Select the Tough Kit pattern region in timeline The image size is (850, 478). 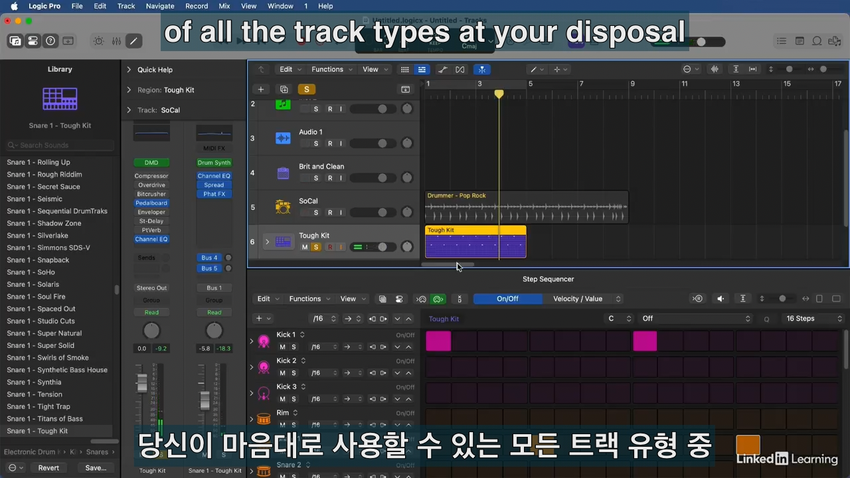coord(475,242)
